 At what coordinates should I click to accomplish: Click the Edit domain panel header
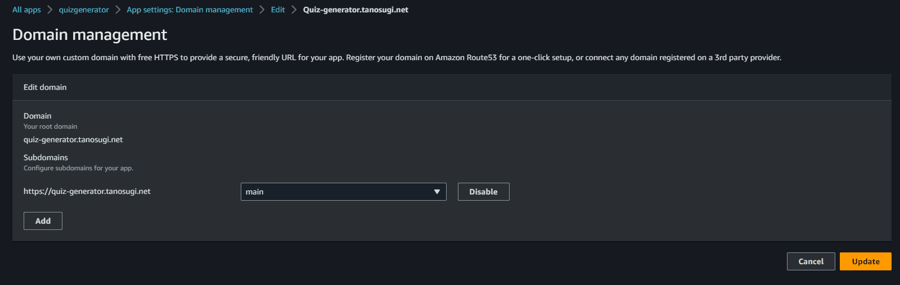[x=45, y=87]
